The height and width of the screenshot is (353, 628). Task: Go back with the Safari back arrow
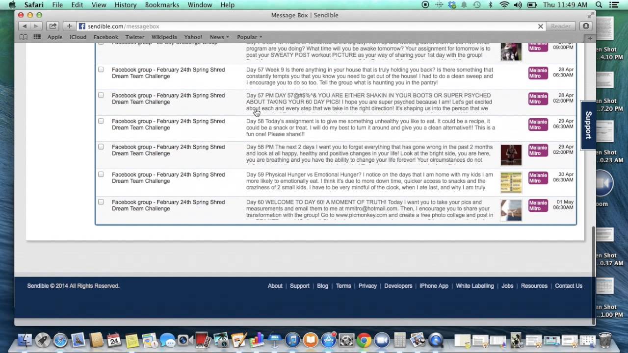coord(24,26)
